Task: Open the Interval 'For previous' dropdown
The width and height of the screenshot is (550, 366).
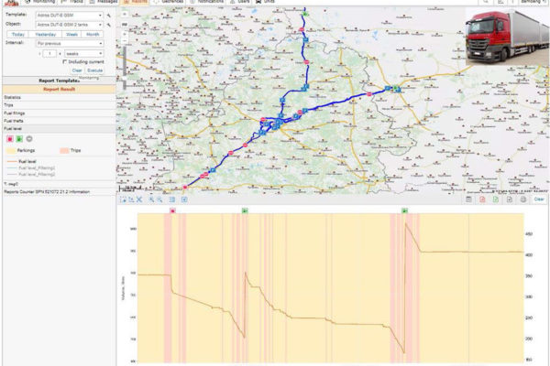Action: 70,43
